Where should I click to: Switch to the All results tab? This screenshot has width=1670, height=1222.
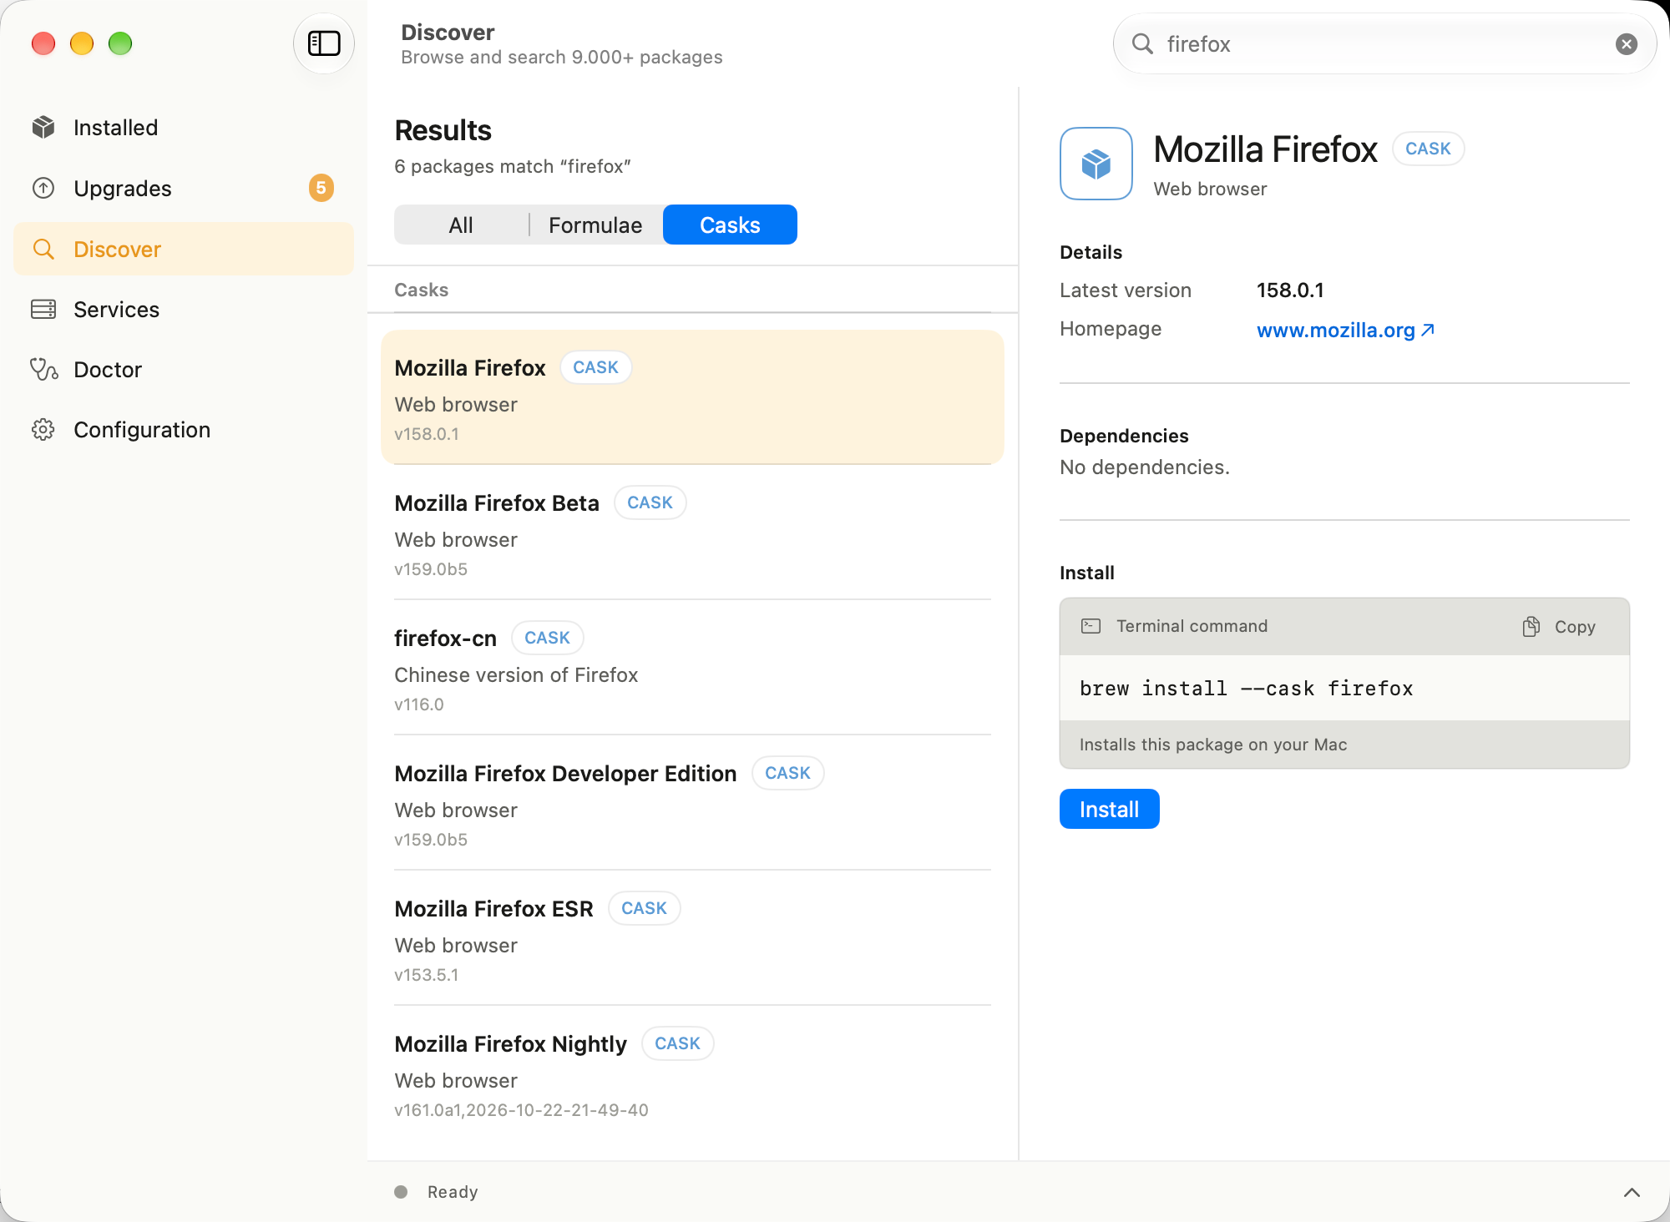pyautogui.click(x=461, y=225)
